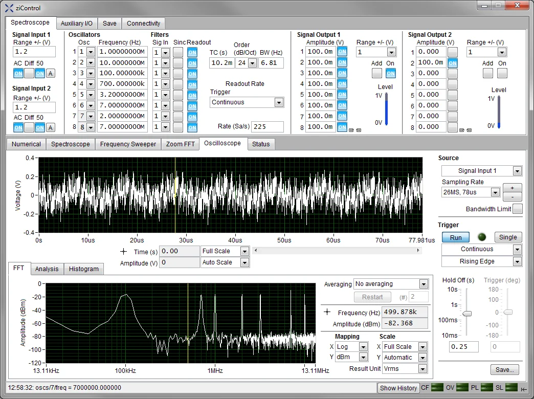The width and height of the screenshot is (534, 399).
Task: Increase sampling rate with the plus button
Action: click(x=512, y=188)
